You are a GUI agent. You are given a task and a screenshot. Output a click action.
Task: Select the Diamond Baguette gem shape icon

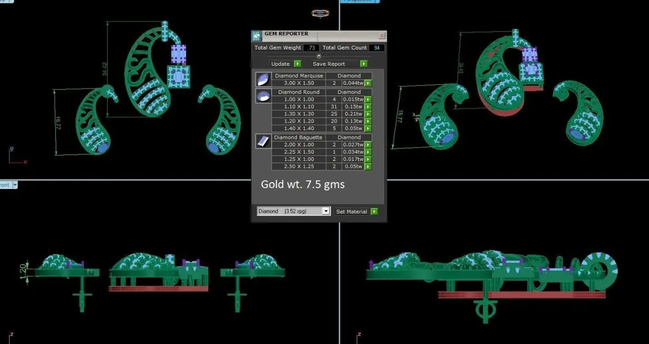(x=263, y=141)
